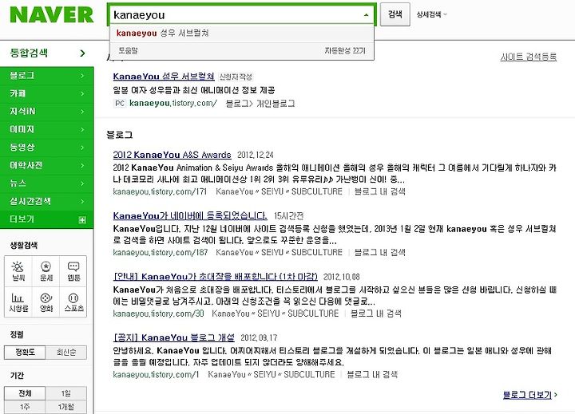The height and width of the screenshot is (414, 575).
Task: Click the 15시간전 timestamp text
Action: click(x=288, y=216)
